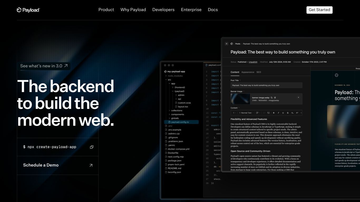This screenshot has width=360, height=202.
Task: Copy the banner-image.webp filename icon
Action: tap(272, 98)
